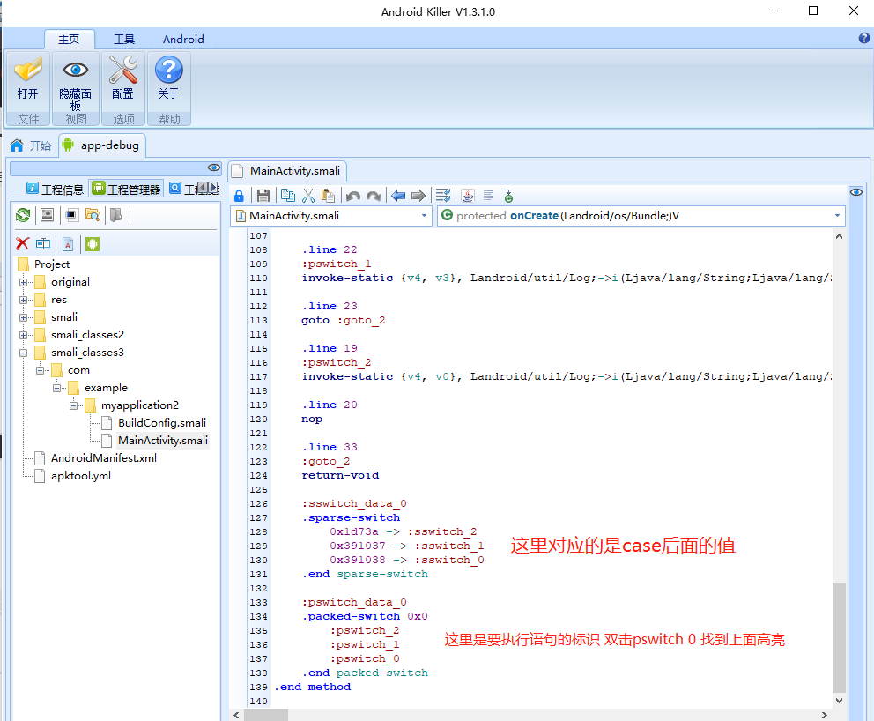Open apktool.yml in project tree
This screenshot has width=874, height=721.
pos(81,476)
